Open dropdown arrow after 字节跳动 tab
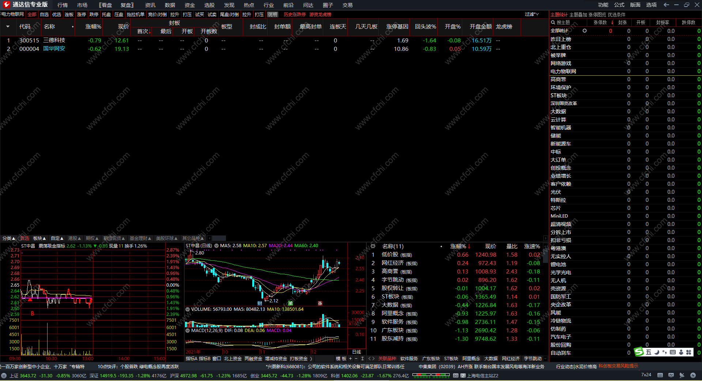 (546, 359)
